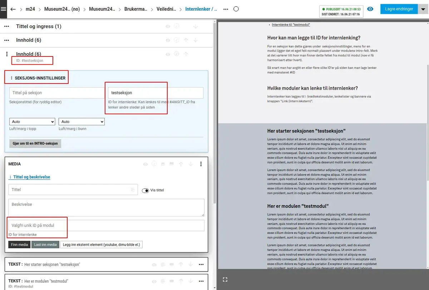Open menu dots for the collapsed Innhold section
Screen dimensions: 429x290
coord(7,40)
